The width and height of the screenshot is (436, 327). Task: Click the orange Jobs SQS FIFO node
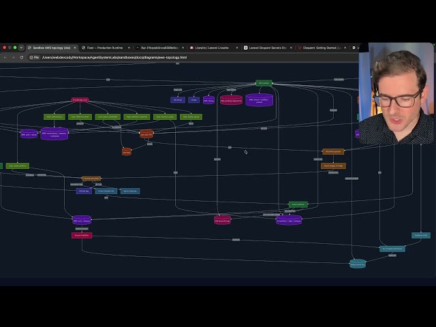146,134
